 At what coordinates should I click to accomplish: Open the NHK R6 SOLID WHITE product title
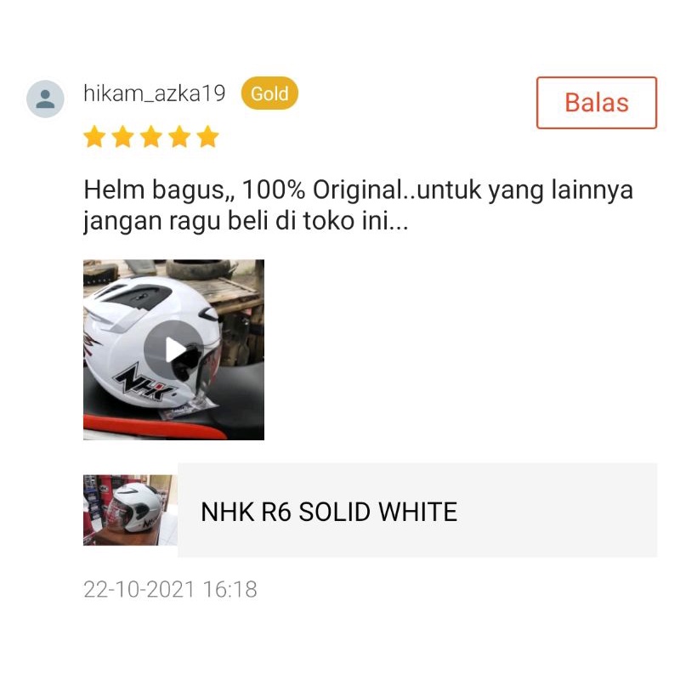(x=329, y=512)
